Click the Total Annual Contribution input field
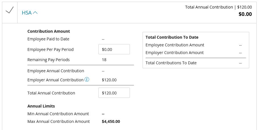Screen dimensions: 260x130 click(x=114, y=93)
